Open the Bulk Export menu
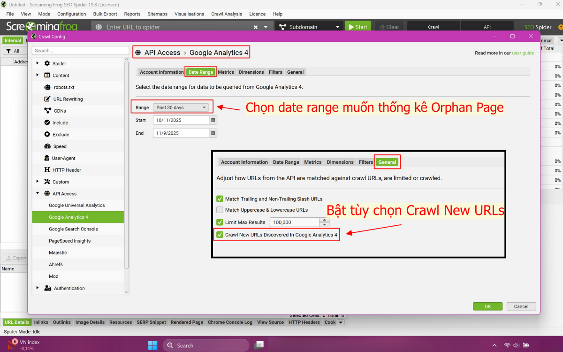The width and height of the screenshot is (563, 352). click(x=105, y=14)
